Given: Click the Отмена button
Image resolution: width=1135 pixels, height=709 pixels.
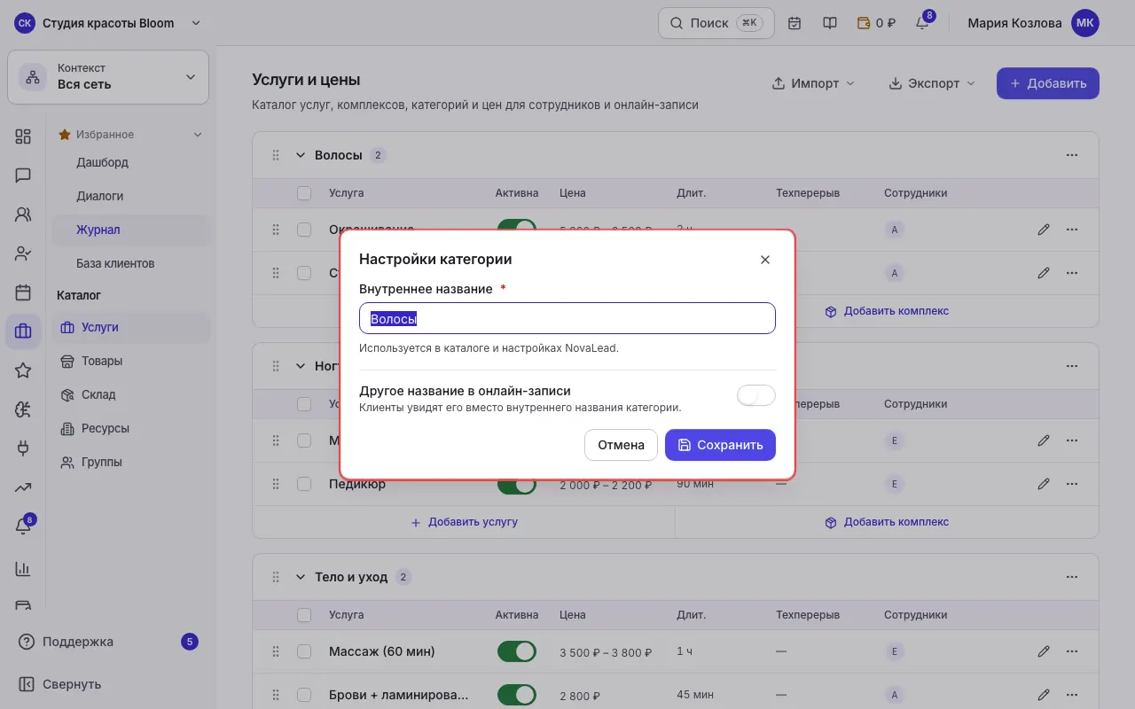Looking at the screenshot, I should point(621,445).
